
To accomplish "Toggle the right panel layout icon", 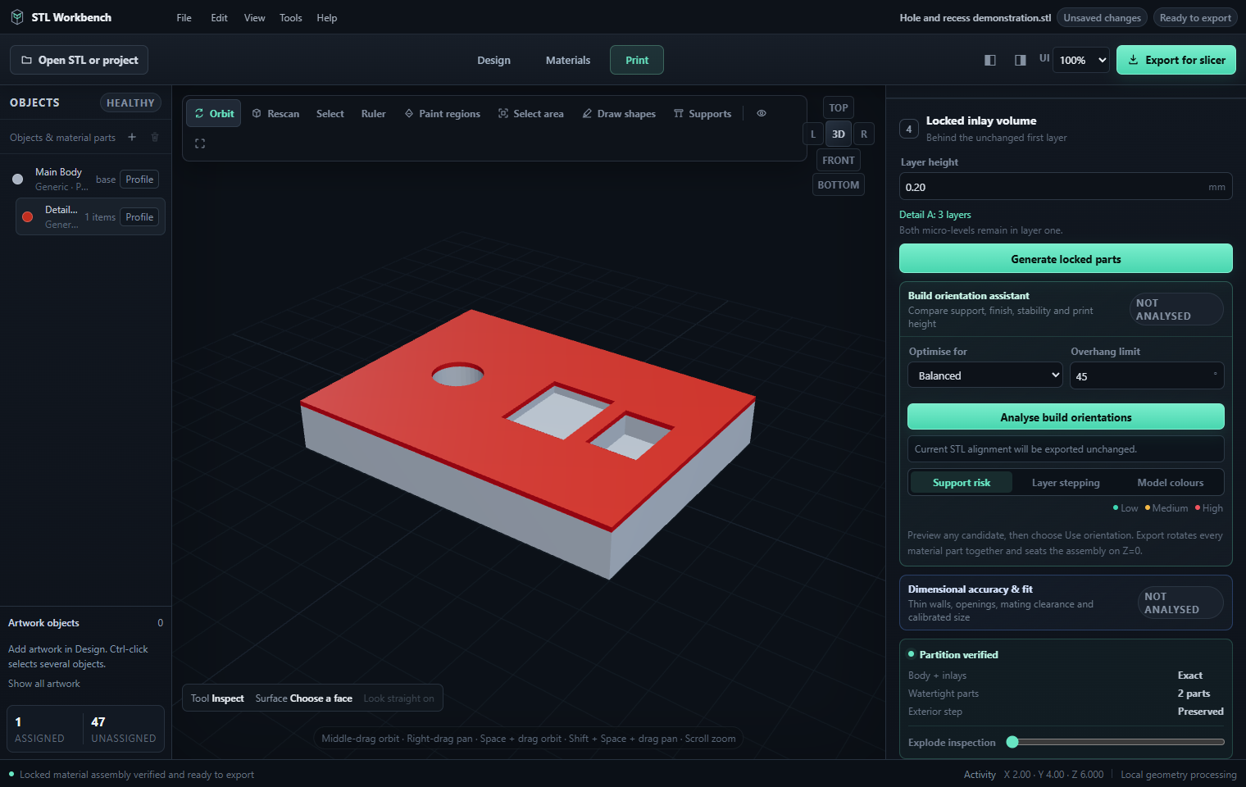I will (1020, 60).
